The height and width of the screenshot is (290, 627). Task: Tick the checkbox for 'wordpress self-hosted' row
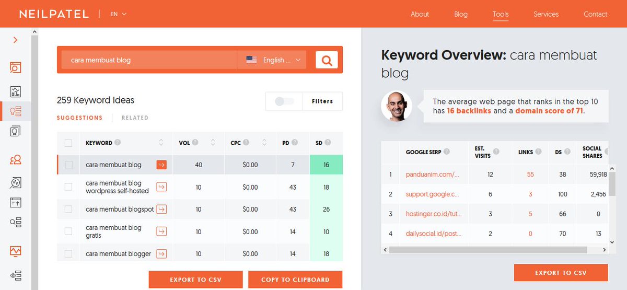[x=68, y=187]
